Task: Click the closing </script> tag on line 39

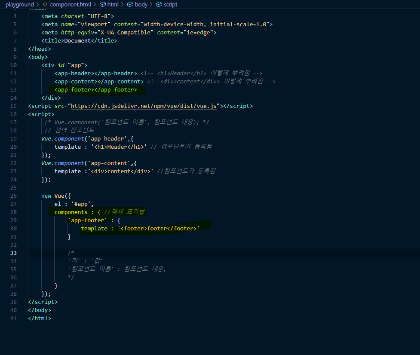Action: click(x=43, y=302)
